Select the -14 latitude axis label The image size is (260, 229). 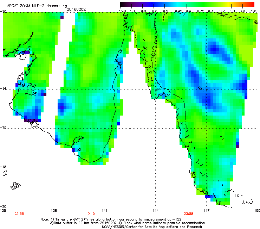tap(3, 88)
